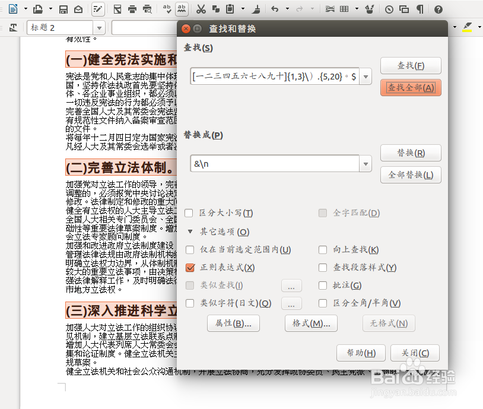The image size is (483, 409).
Task: Close dialog with 关闭(C) button
Action: click(x=415, y=353)
